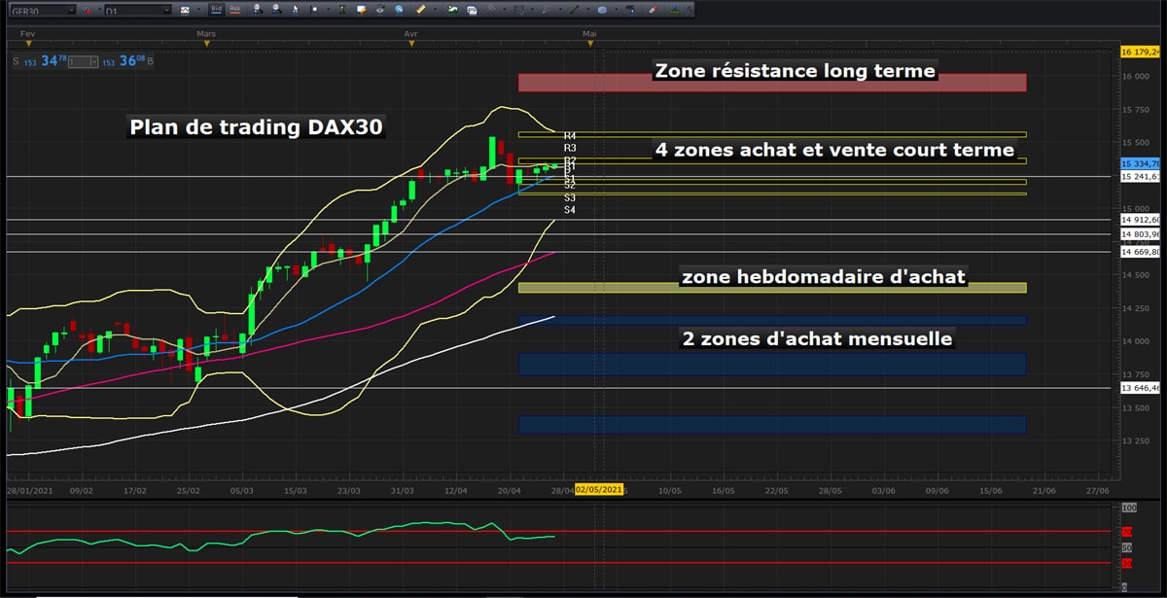Click the S sell price 34.78
The width and height of the screenshot is (1167, 598).
tap(40, 61)
